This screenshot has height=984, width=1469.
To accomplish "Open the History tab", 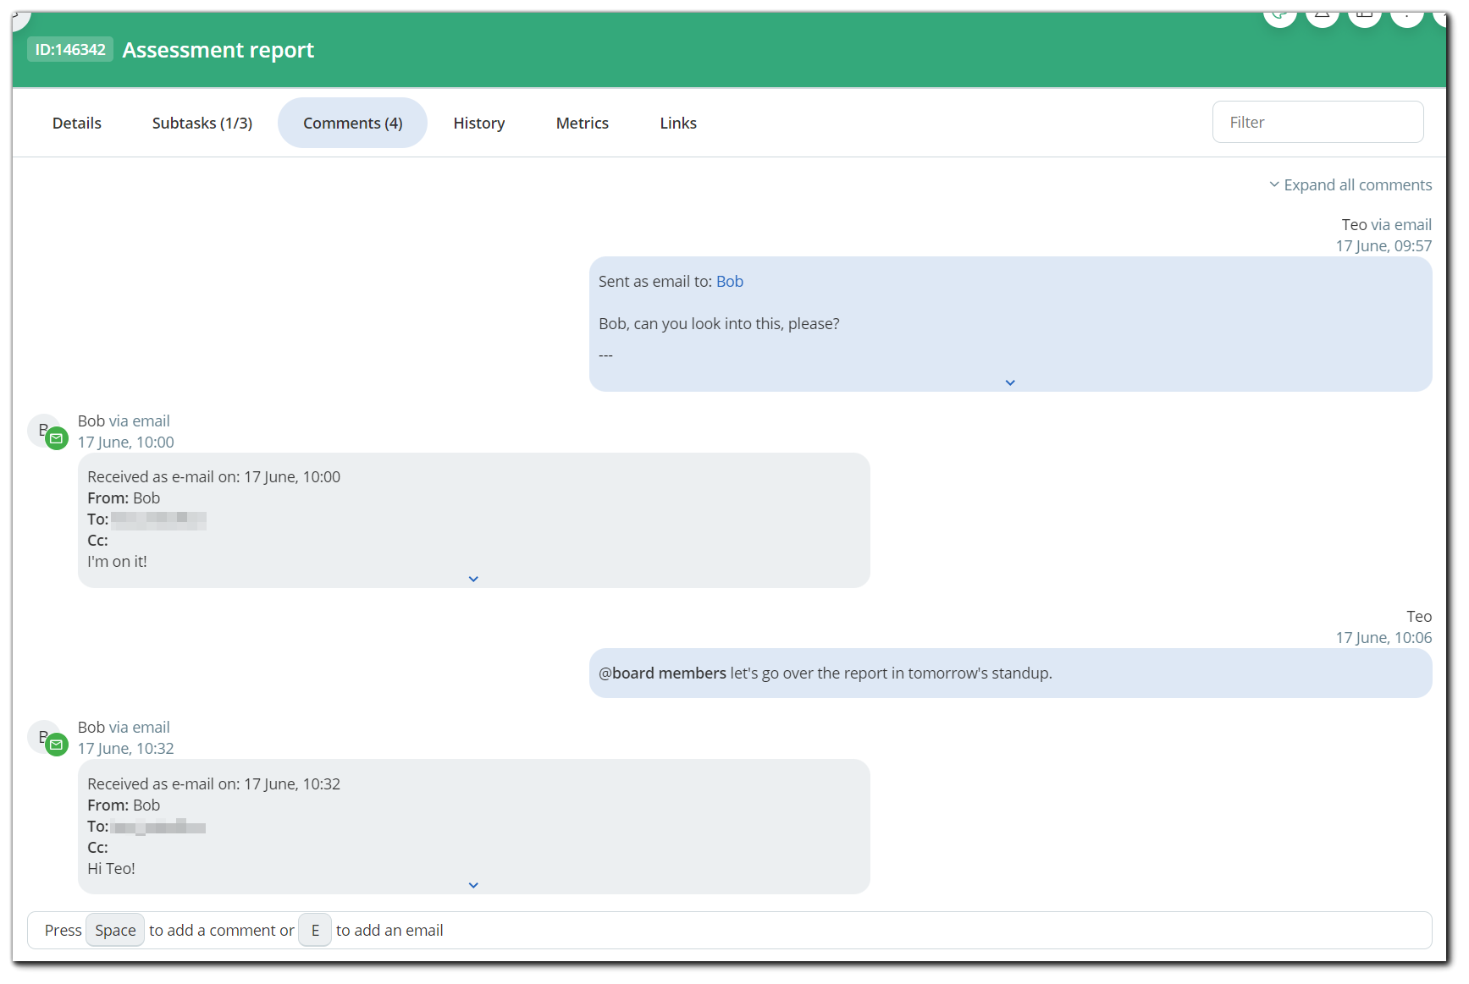I will (x=478, y=123).
